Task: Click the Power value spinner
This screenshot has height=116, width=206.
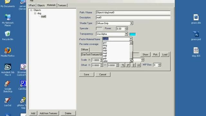Action: pos(126,29)
